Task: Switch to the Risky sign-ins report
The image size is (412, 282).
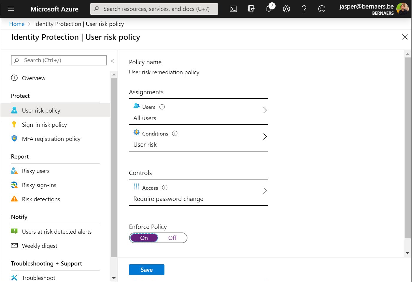Action: pyautogui.click(x=39, y=185)
